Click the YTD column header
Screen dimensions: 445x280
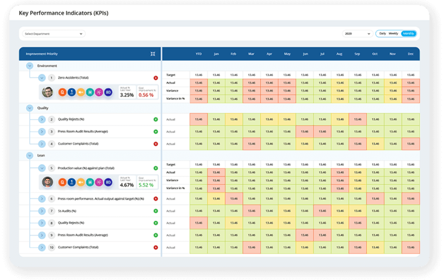(199, 54)
